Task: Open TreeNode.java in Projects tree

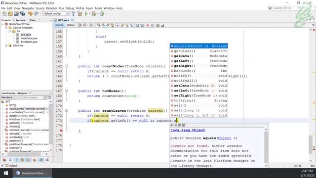Action: (29, 42)
